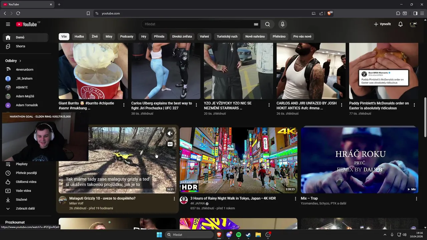The image size is (427, 240).
Task: Open the Windows Start menu
Action: click(x=159, y=235)
